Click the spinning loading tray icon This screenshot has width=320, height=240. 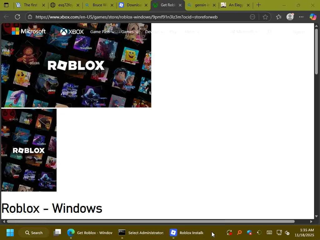259,232
